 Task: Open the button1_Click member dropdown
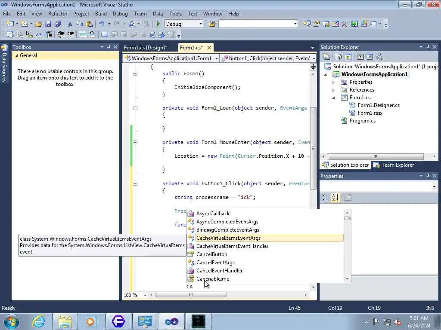coord(314,58)
